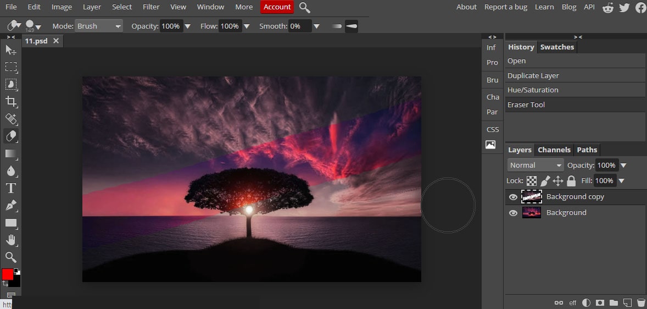The height and width of the screenshot is (309, 647).
Task: Hide the Background copy layer
Action: click(x=513, y=197)
